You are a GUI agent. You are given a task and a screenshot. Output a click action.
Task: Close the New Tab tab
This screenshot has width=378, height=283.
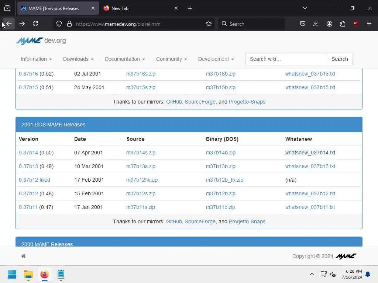pyautogui.click(x=176, y=8)
